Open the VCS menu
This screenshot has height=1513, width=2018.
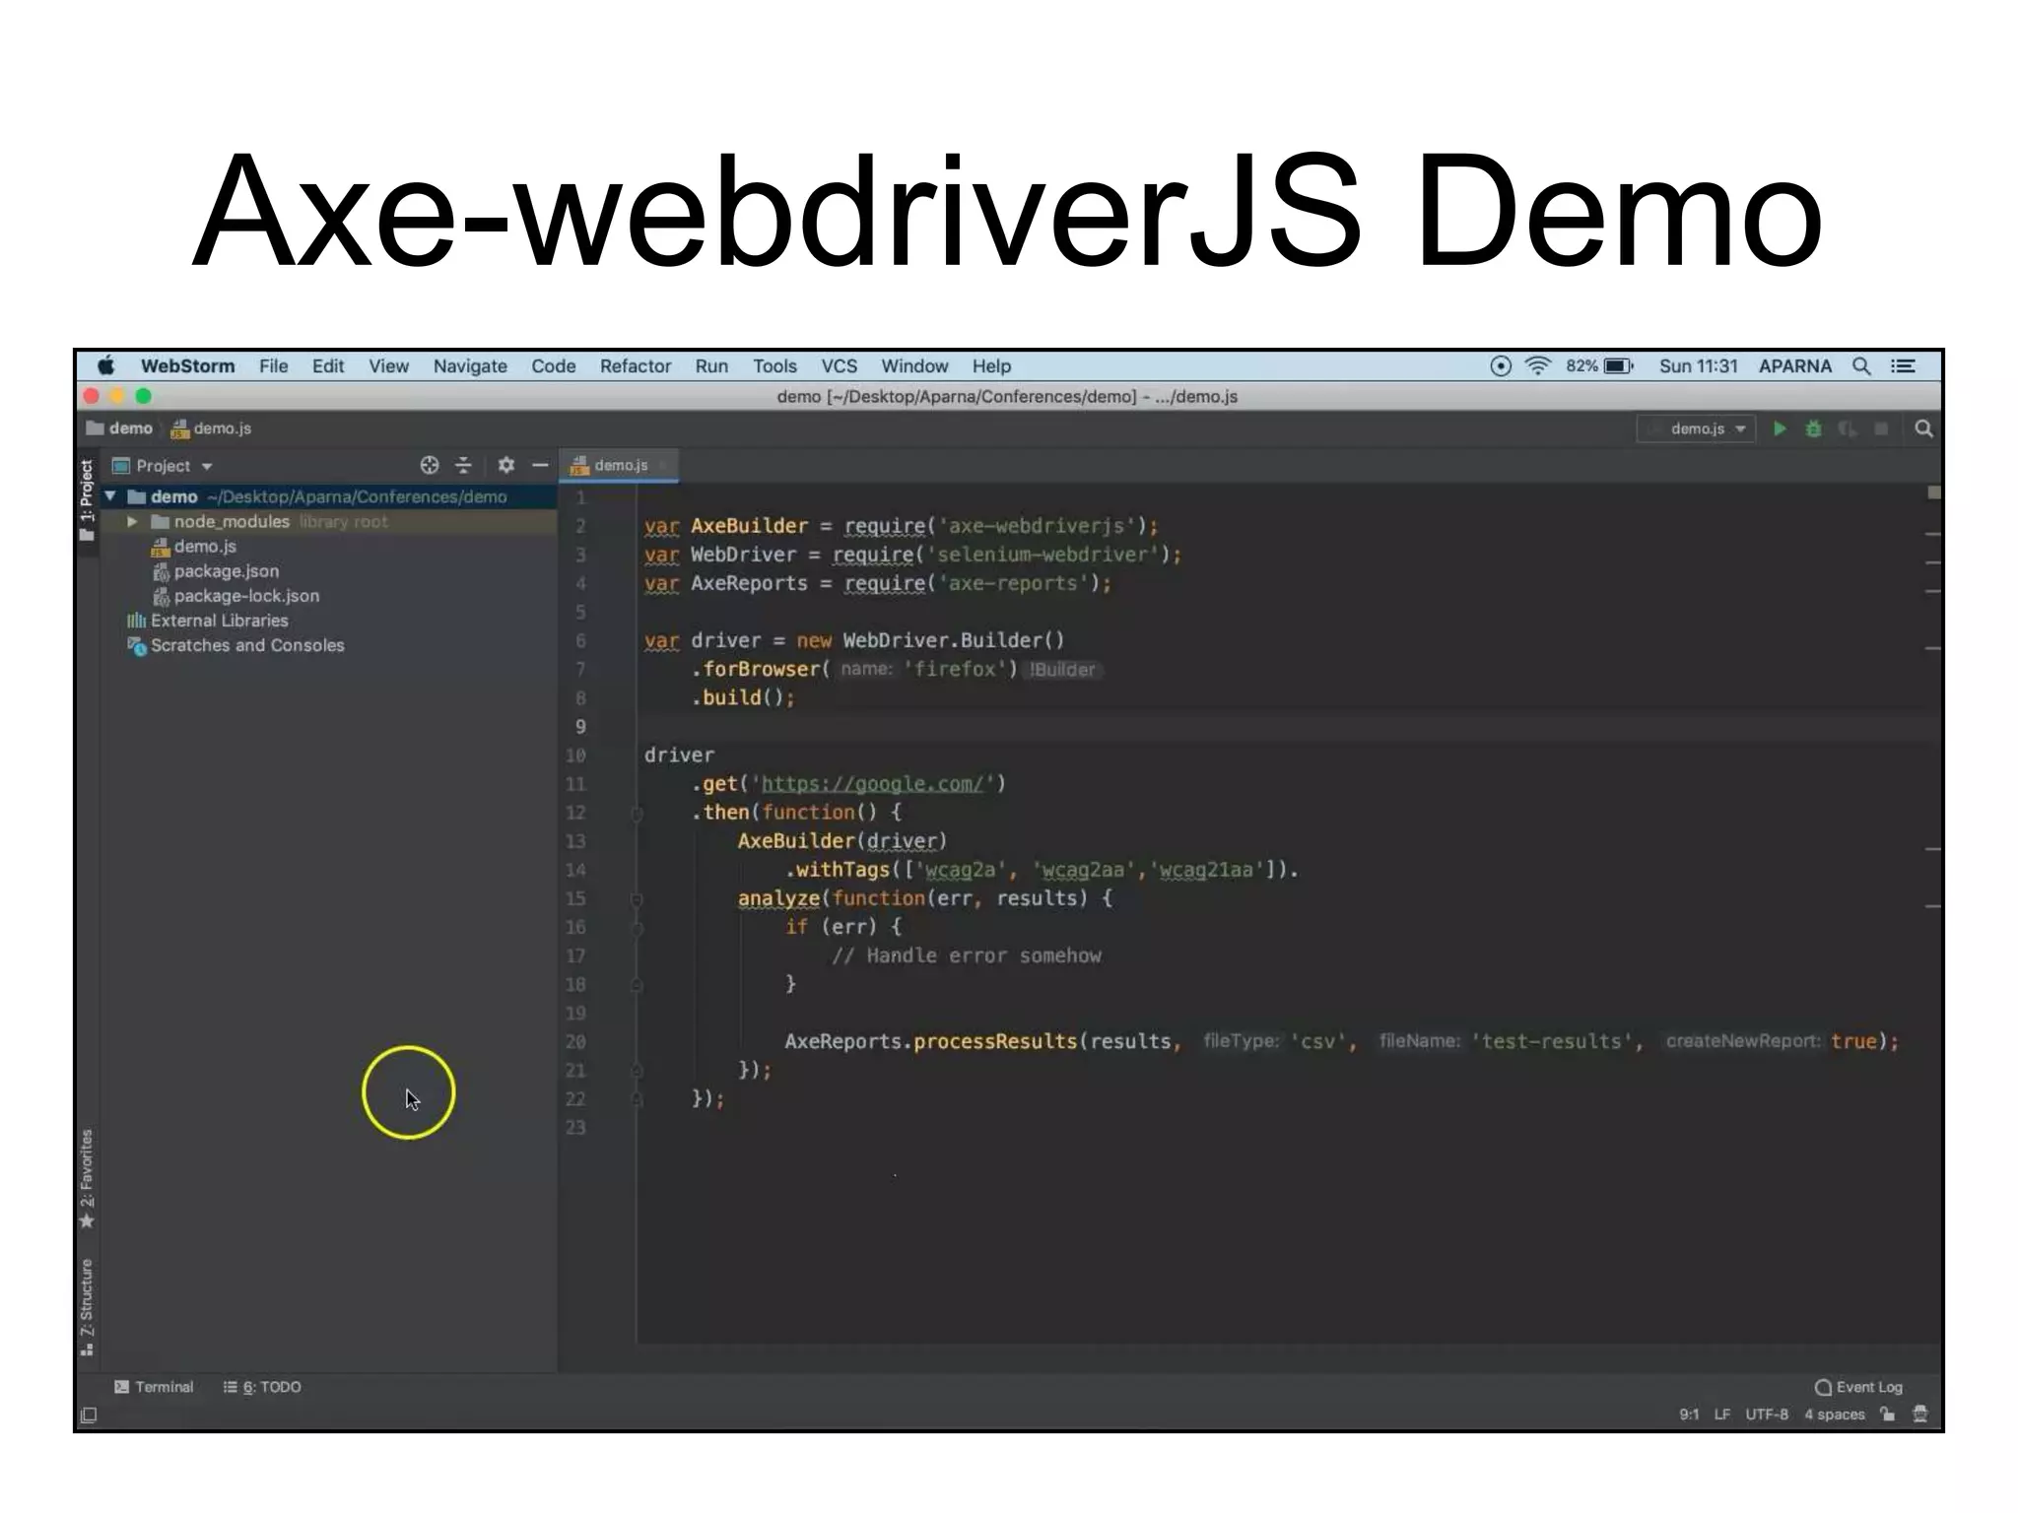[x=839, y=366]
